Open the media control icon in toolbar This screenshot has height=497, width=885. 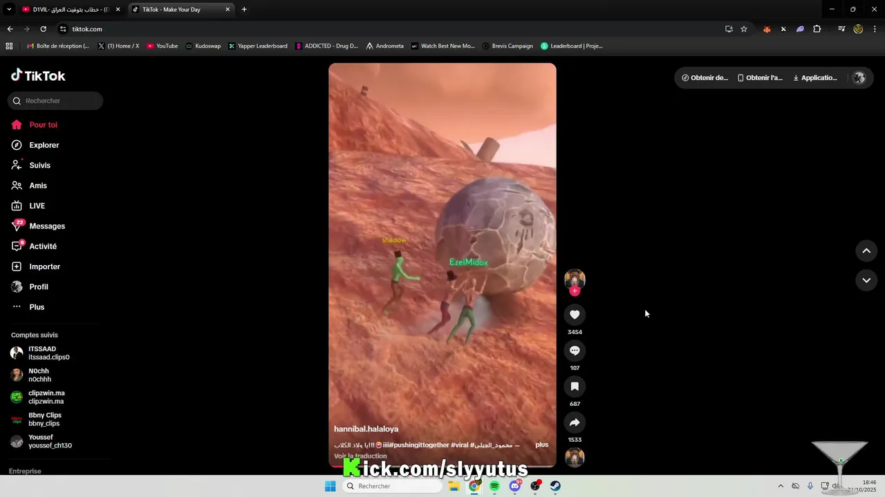coord(841,29)
